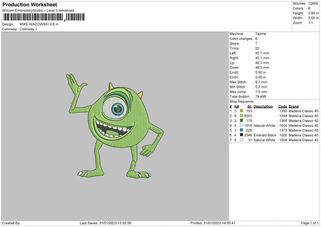Click the Stop Sequence label
This screenshot has width=321, height=227.
(242, 101)
